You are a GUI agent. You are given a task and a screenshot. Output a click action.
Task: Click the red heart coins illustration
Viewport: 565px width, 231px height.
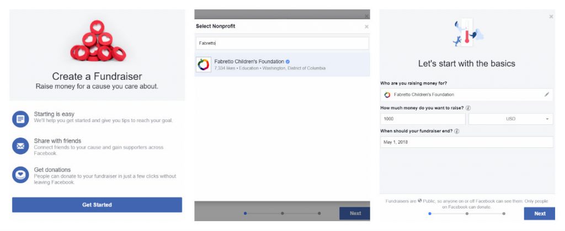pyautogui.click(x=98, y=41)
